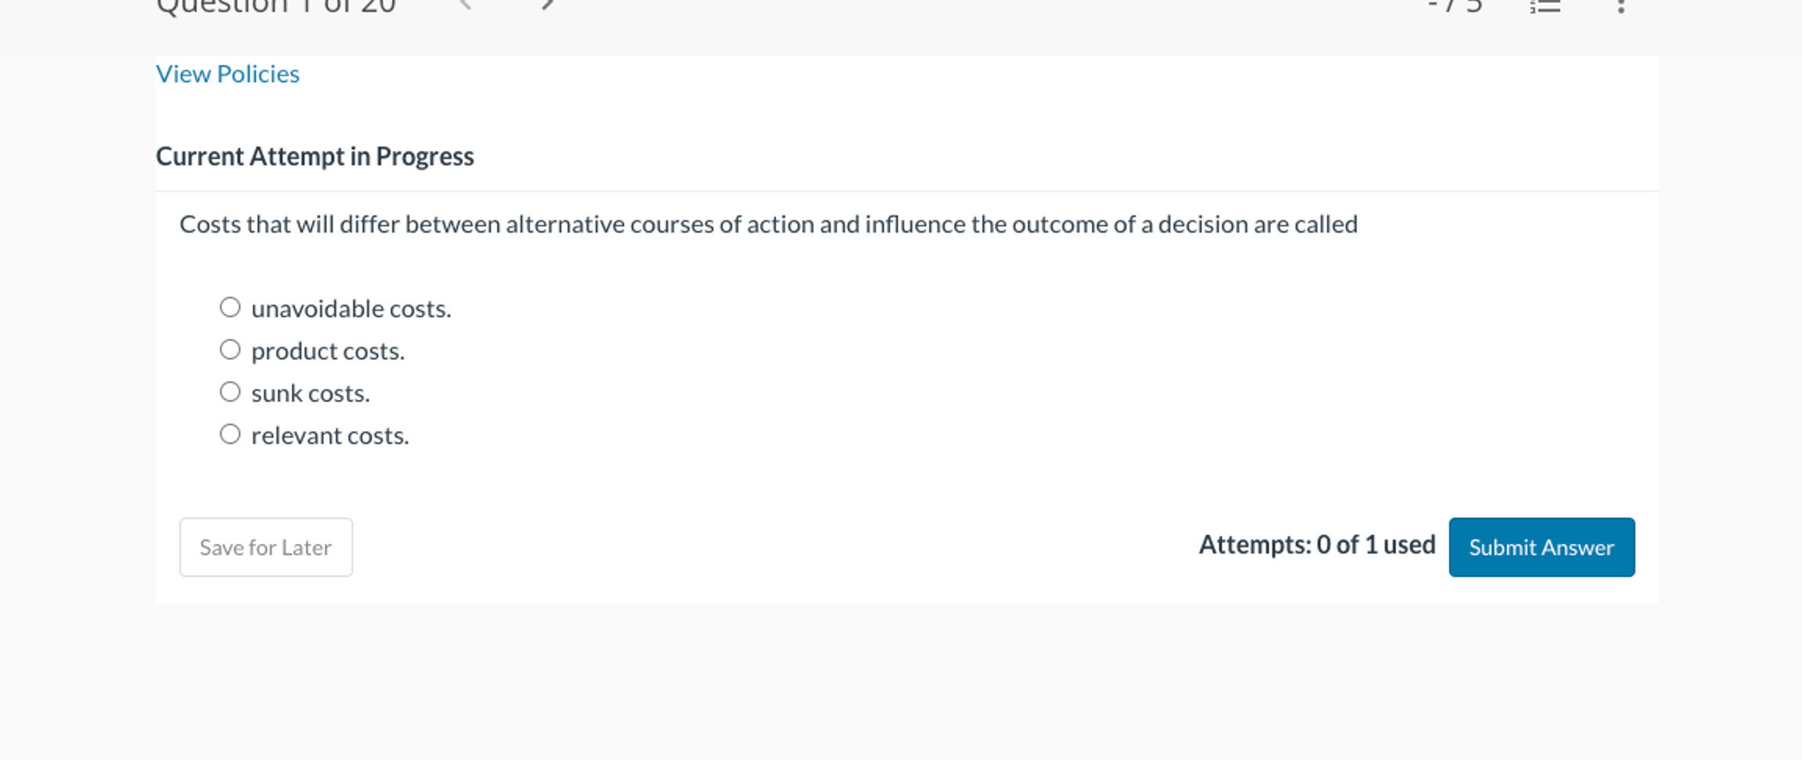1802x760 pixels.
Task: Click the Save for Later button
Action: [x=266, y=547]
